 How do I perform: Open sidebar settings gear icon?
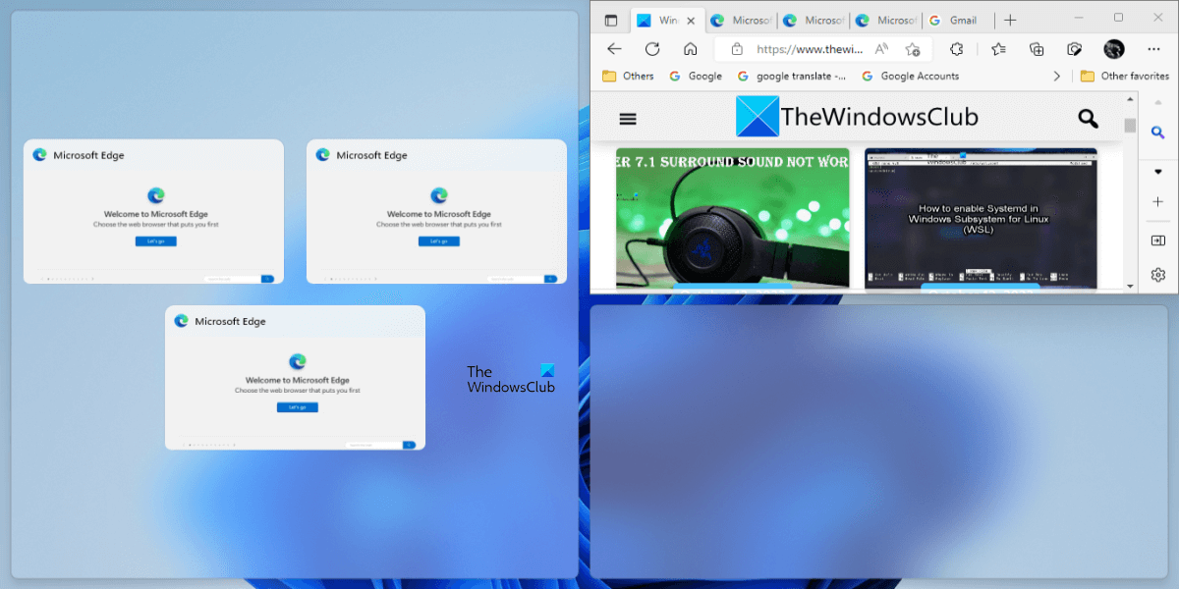click(1157, 274)
